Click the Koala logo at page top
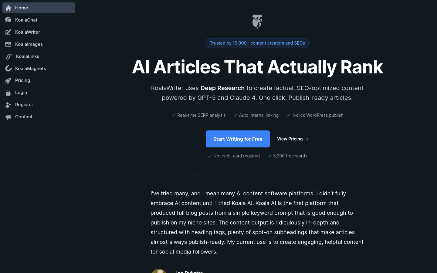The image size is (437, 273). click(257, 22)
